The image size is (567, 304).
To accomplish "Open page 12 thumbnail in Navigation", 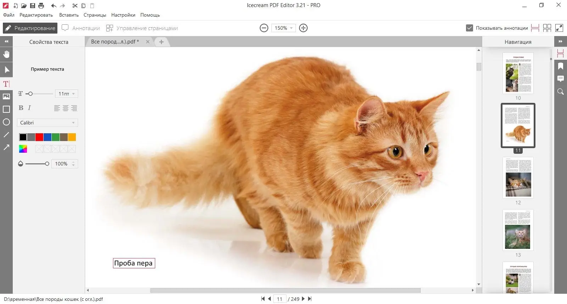I will click(x=518, y=177).
